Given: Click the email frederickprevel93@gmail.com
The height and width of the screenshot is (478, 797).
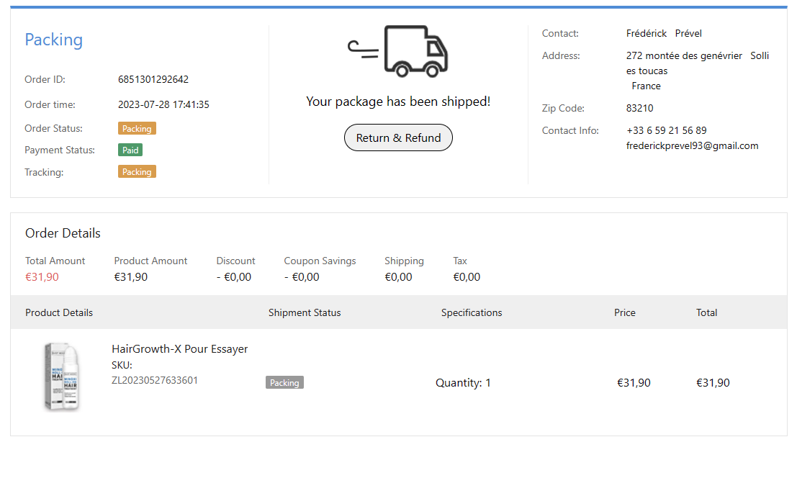Looking at the screenshot, I should tap(692, 145).
